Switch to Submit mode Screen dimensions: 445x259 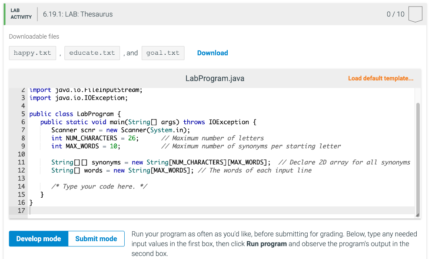96,239
